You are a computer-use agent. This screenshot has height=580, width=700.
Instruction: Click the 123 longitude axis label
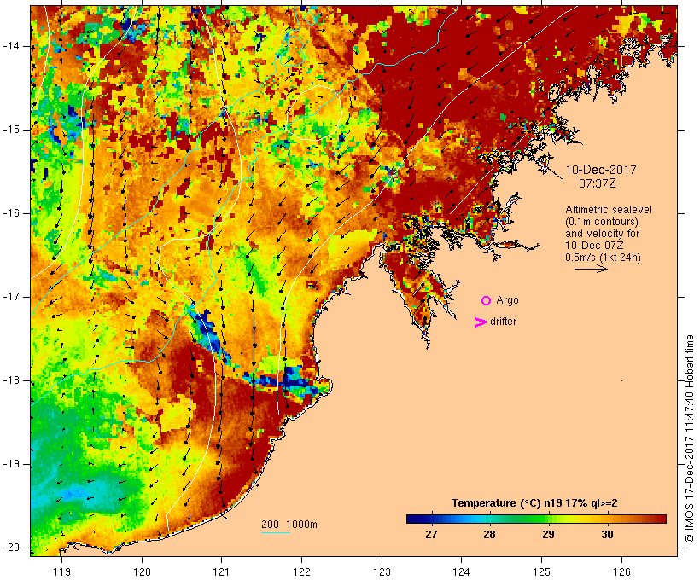(382, 571)
